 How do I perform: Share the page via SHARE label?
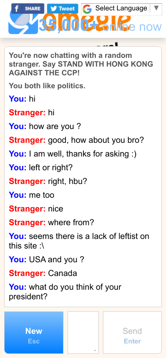tap(32, 9)
